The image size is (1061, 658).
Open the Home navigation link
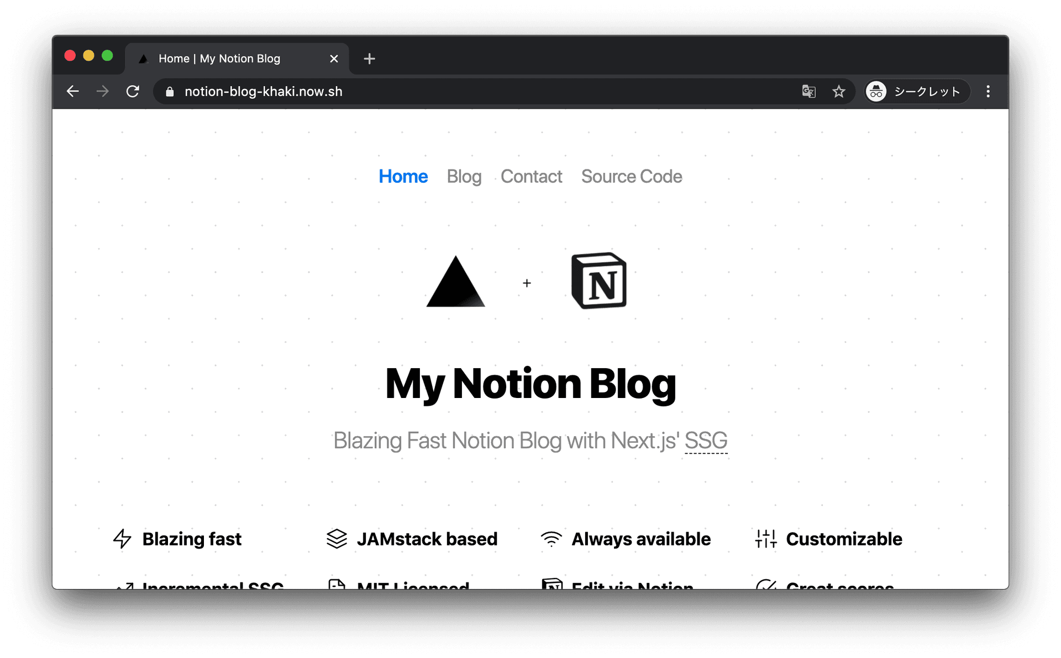click(403, 176)
